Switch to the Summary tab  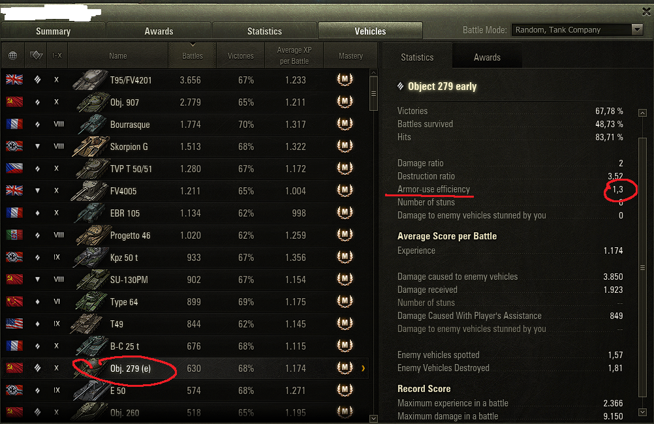[53, 31]
